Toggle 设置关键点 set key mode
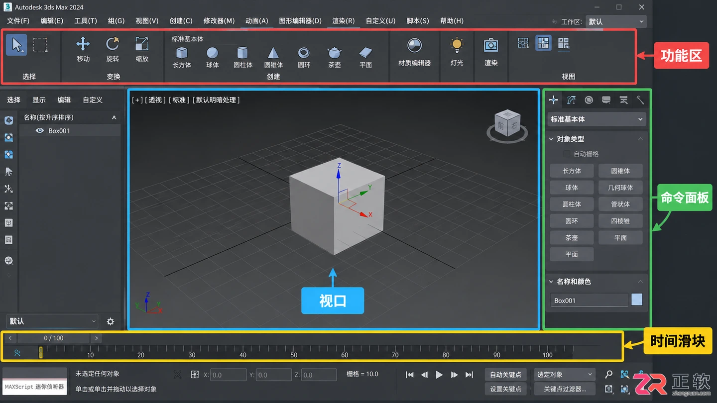717x403 pixels. click(505, 389)
